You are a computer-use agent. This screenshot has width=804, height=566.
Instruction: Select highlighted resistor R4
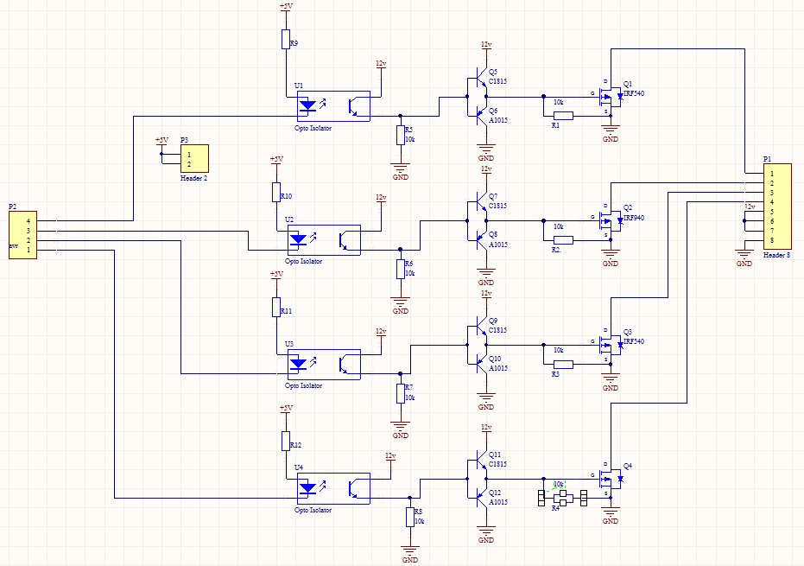coord(563,498)
